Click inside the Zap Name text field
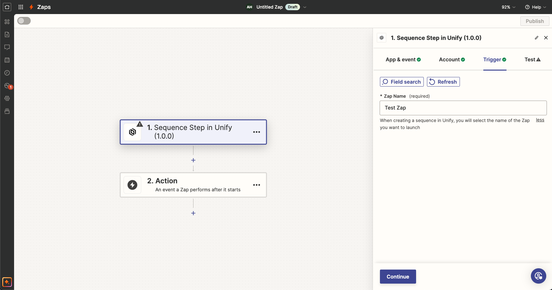Viewport: 552px width, 290px height. coord(463,108)
